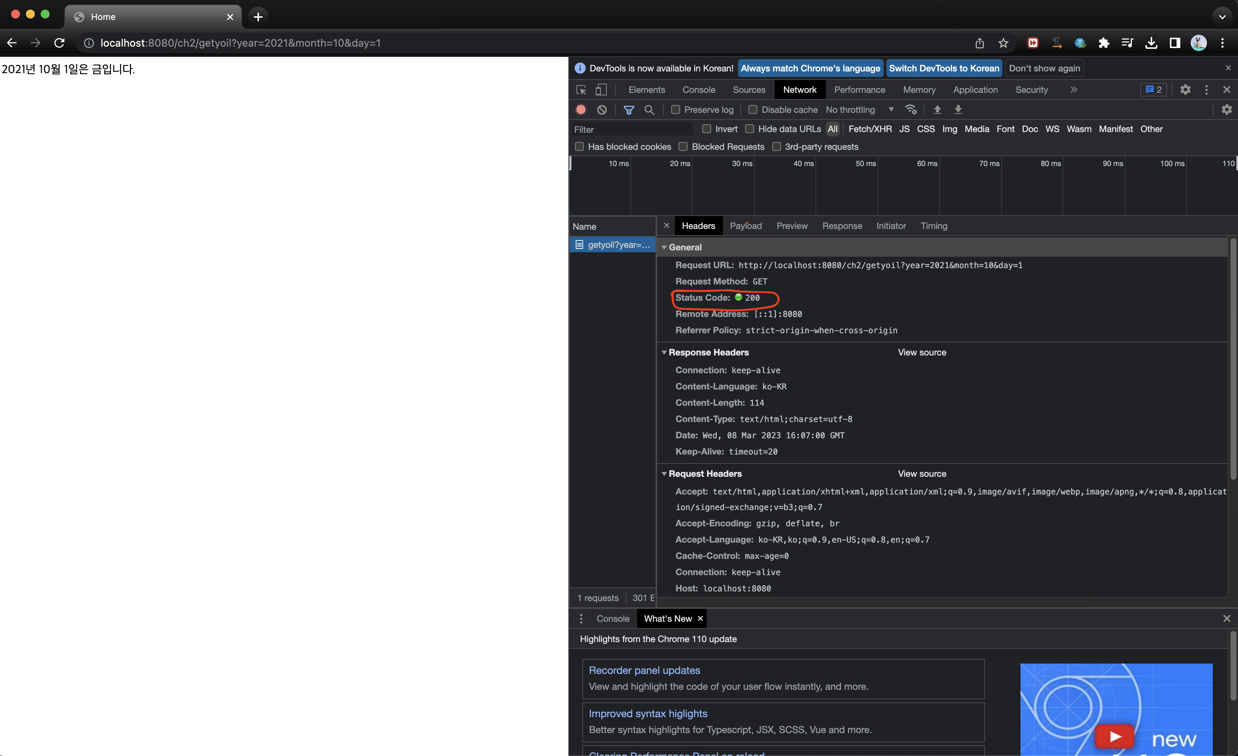Open the Chrome profile avatar
Image resolution: width=1238 pixels, height=756 pixels.
tap(1198, 43)
